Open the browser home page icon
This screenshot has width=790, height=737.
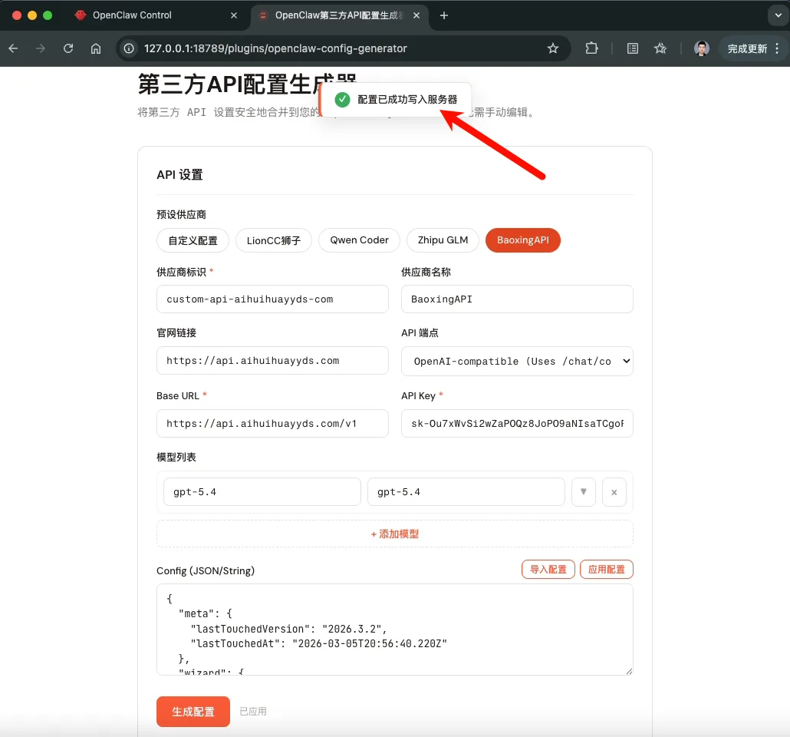[x=96, y=48]
